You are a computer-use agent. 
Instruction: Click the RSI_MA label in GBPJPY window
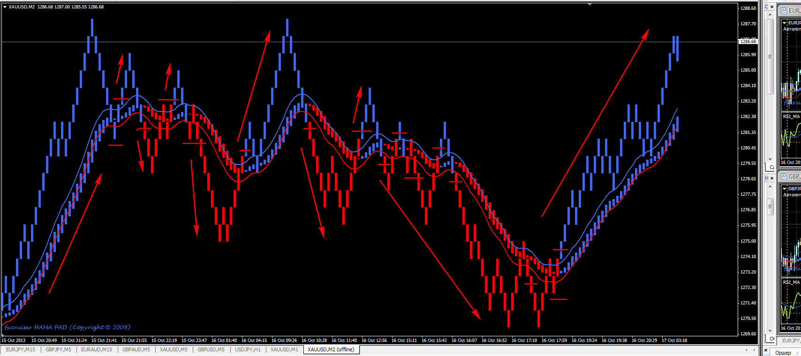(x=792, y=282)
